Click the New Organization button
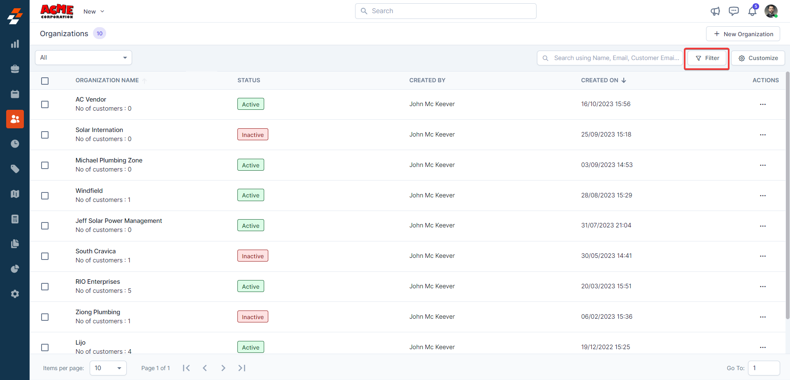 point(743,34)
